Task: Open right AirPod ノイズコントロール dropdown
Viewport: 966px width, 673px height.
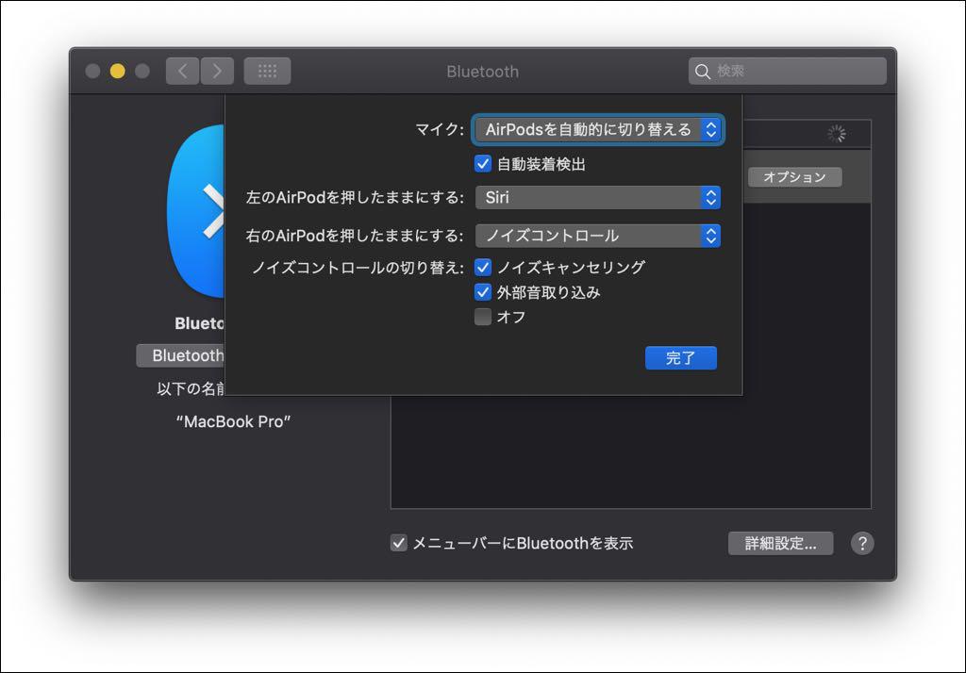Action: [597, 236]
